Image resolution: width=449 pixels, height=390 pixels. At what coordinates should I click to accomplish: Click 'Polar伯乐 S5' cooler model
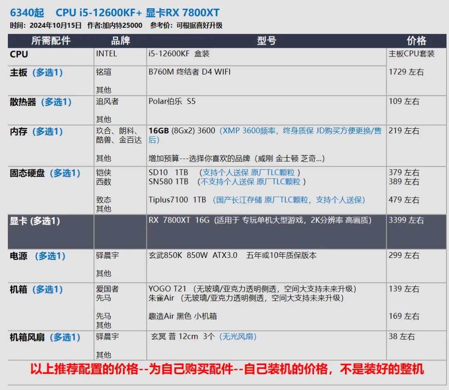172,101
